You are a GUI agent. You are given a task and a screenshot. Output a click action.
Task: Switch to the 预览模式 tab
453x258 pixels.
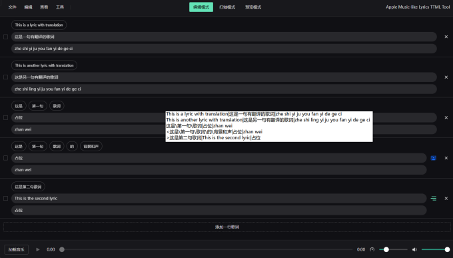pyautogui.click(x=253, y=7)
